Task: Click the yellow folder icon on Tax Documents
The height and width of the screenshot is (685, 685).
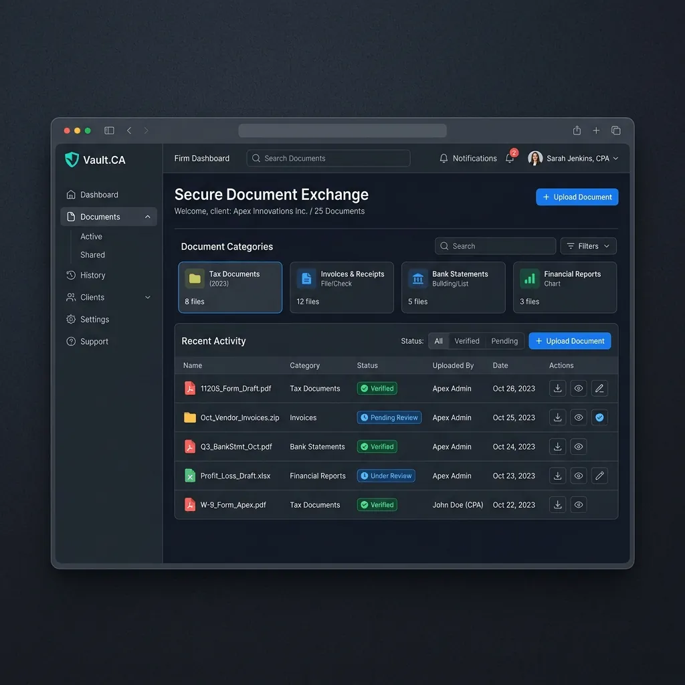Action: (195, 279)
